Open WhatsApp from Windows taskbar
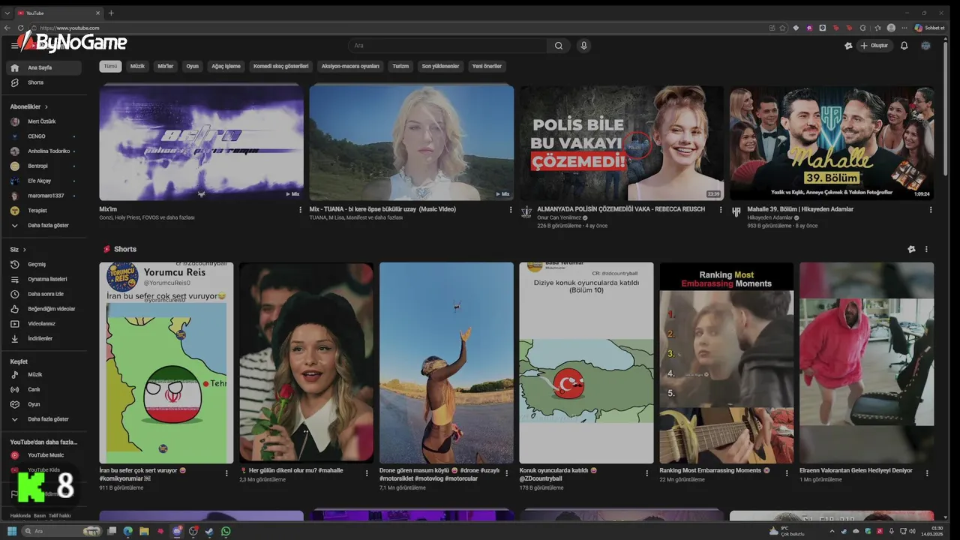 226,531
